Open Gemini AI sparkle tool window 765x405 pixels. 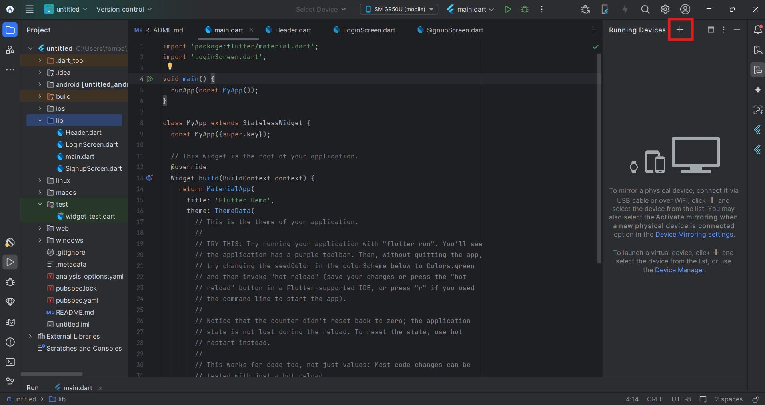(758, 90)
